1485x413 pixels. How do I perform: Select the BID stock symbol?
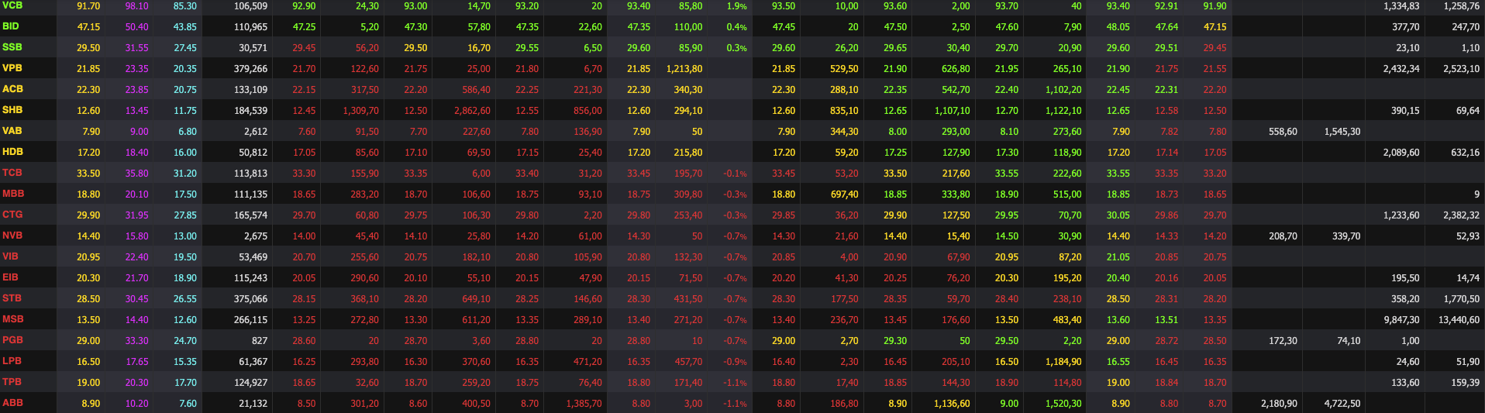pyautogui.click(x=11, y=26)
